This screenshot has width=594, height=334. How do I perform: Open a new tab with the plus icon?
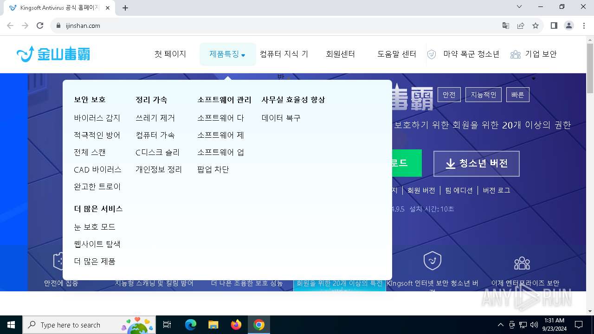pyautogui.click(x=125, y=8)
